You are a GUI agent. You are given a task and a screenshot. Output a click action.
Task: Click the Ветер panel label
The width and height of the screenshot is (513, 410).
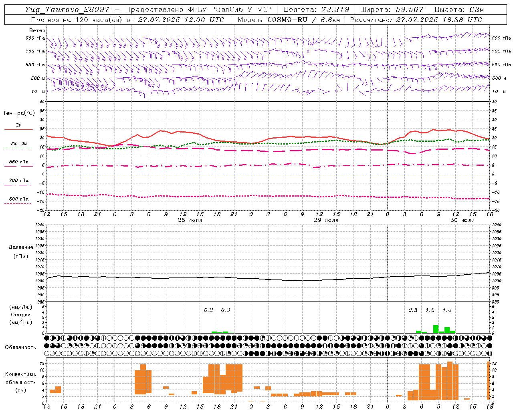click(x=37, y=30)
